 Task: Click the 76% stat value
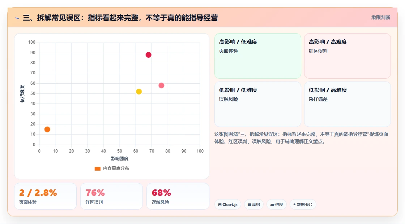pos(95,193)
